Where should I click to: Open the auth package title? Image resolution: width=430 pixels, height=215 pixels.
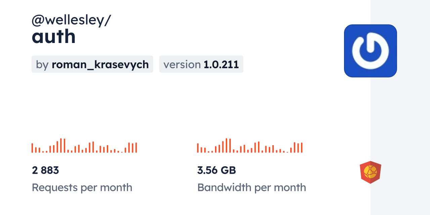pos(54,37)
